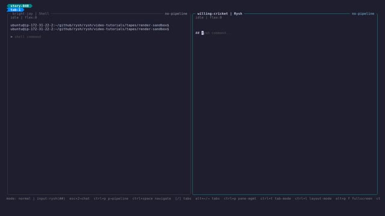Click no-pipeline label of bright-jay pane
The width and height of the screenshot is (385, 216).
pyautogui.click(x=176, y=14)
